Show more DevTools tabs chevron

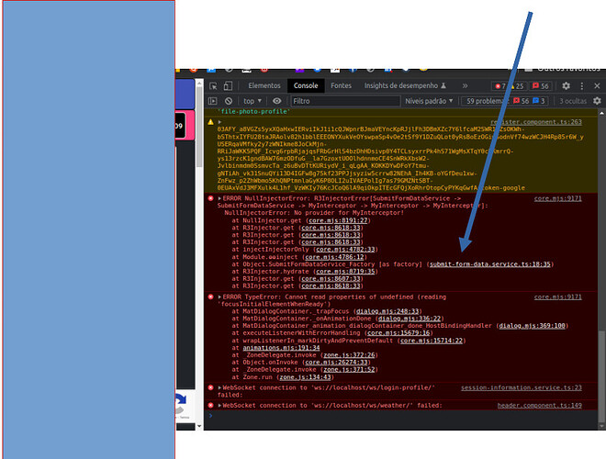(x=465, y=85)
